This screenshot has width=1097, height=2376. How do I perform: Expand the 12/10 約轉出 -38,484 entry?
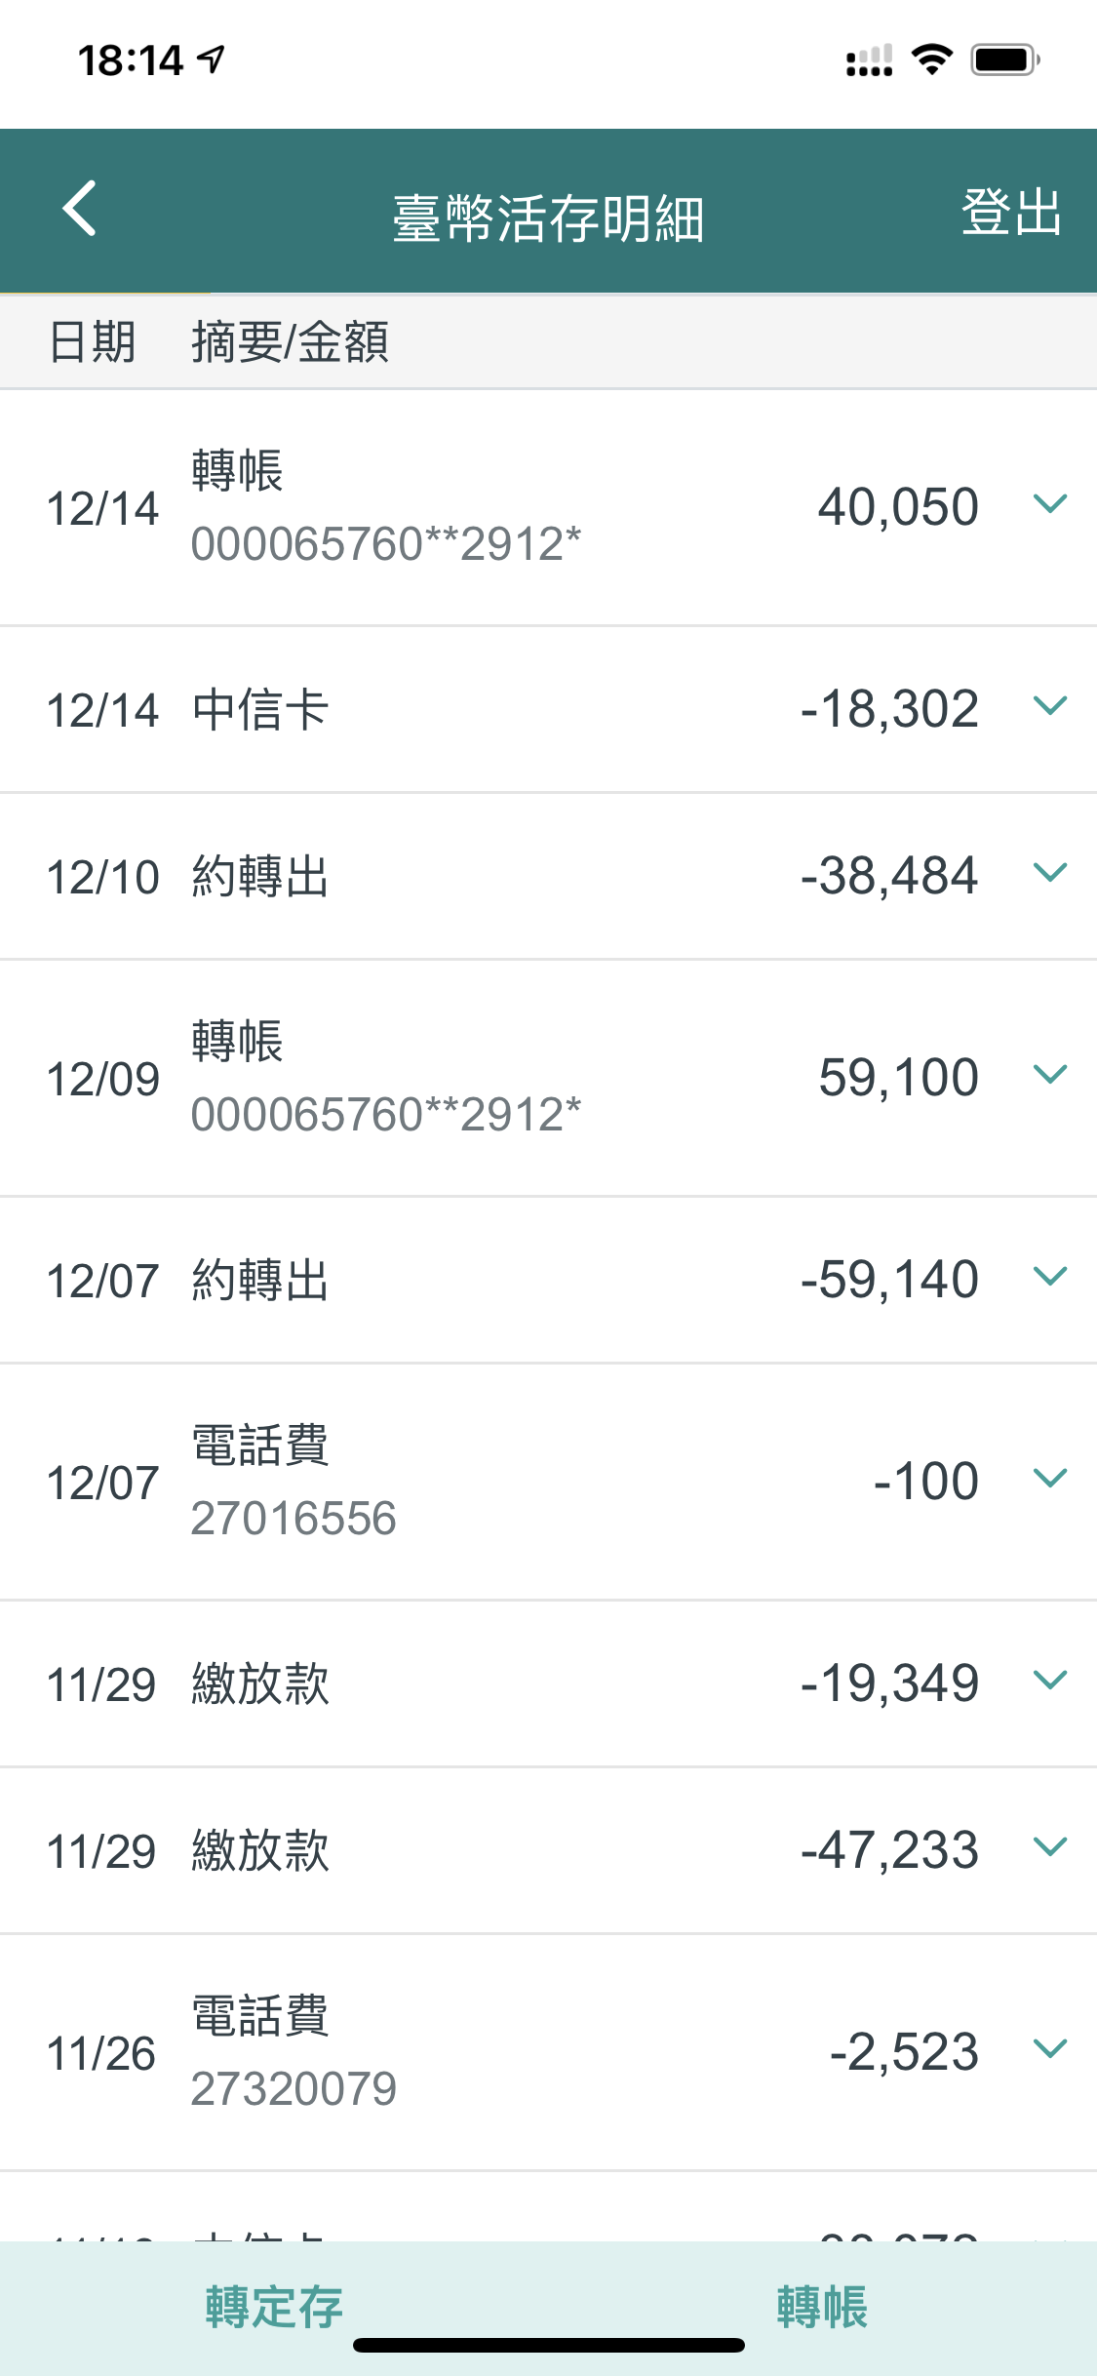pos(1050,873)
